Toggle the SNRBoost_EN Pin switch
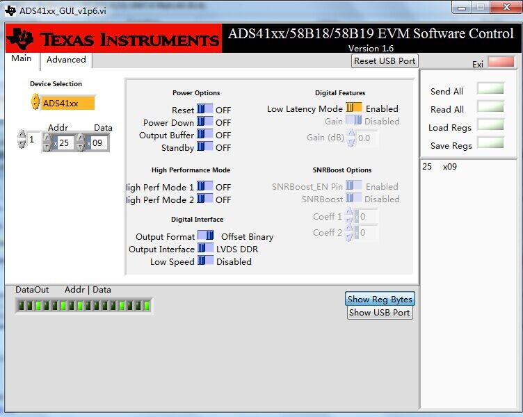 [353, 186]
